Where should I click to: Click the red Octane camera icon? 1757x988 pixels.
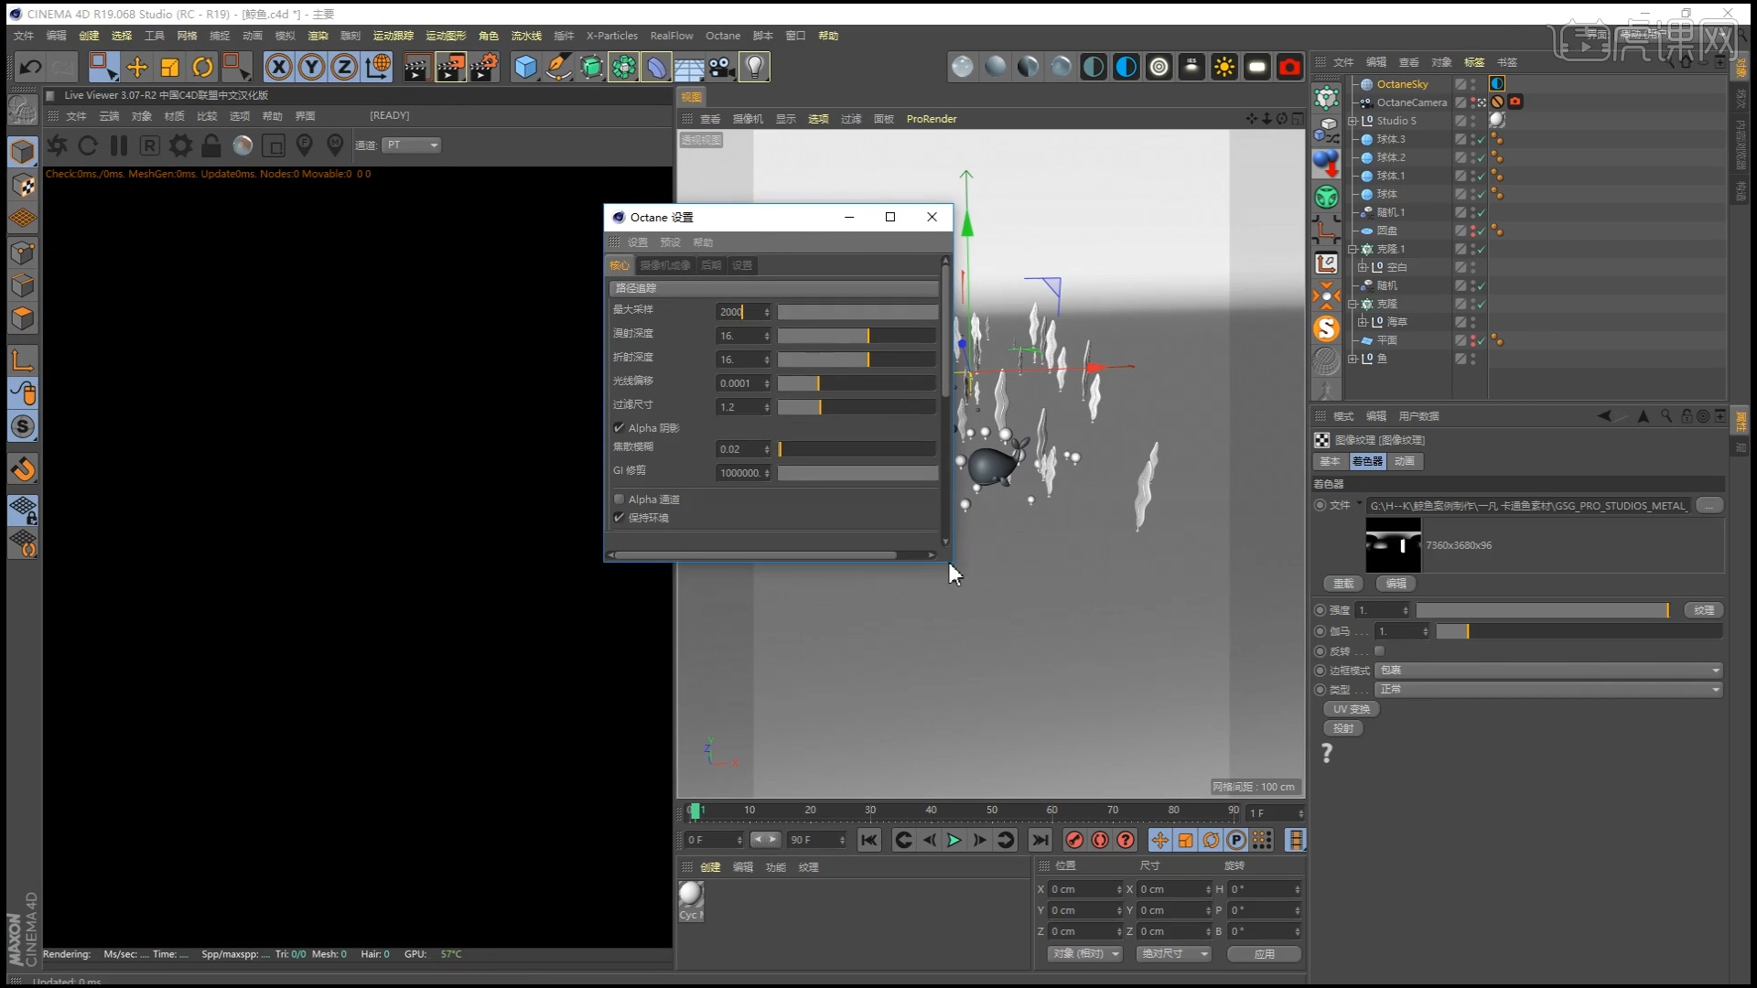(1290, 67)
